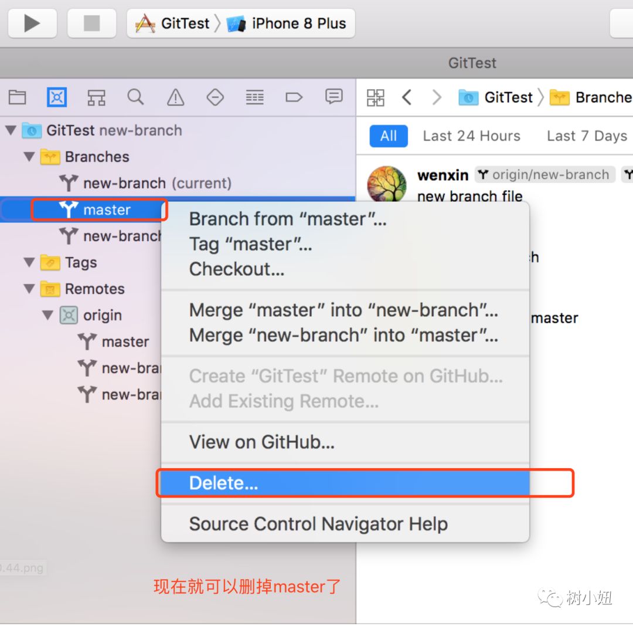Choose the GitTest scheme in the toolbar

(x=172, y=23)
